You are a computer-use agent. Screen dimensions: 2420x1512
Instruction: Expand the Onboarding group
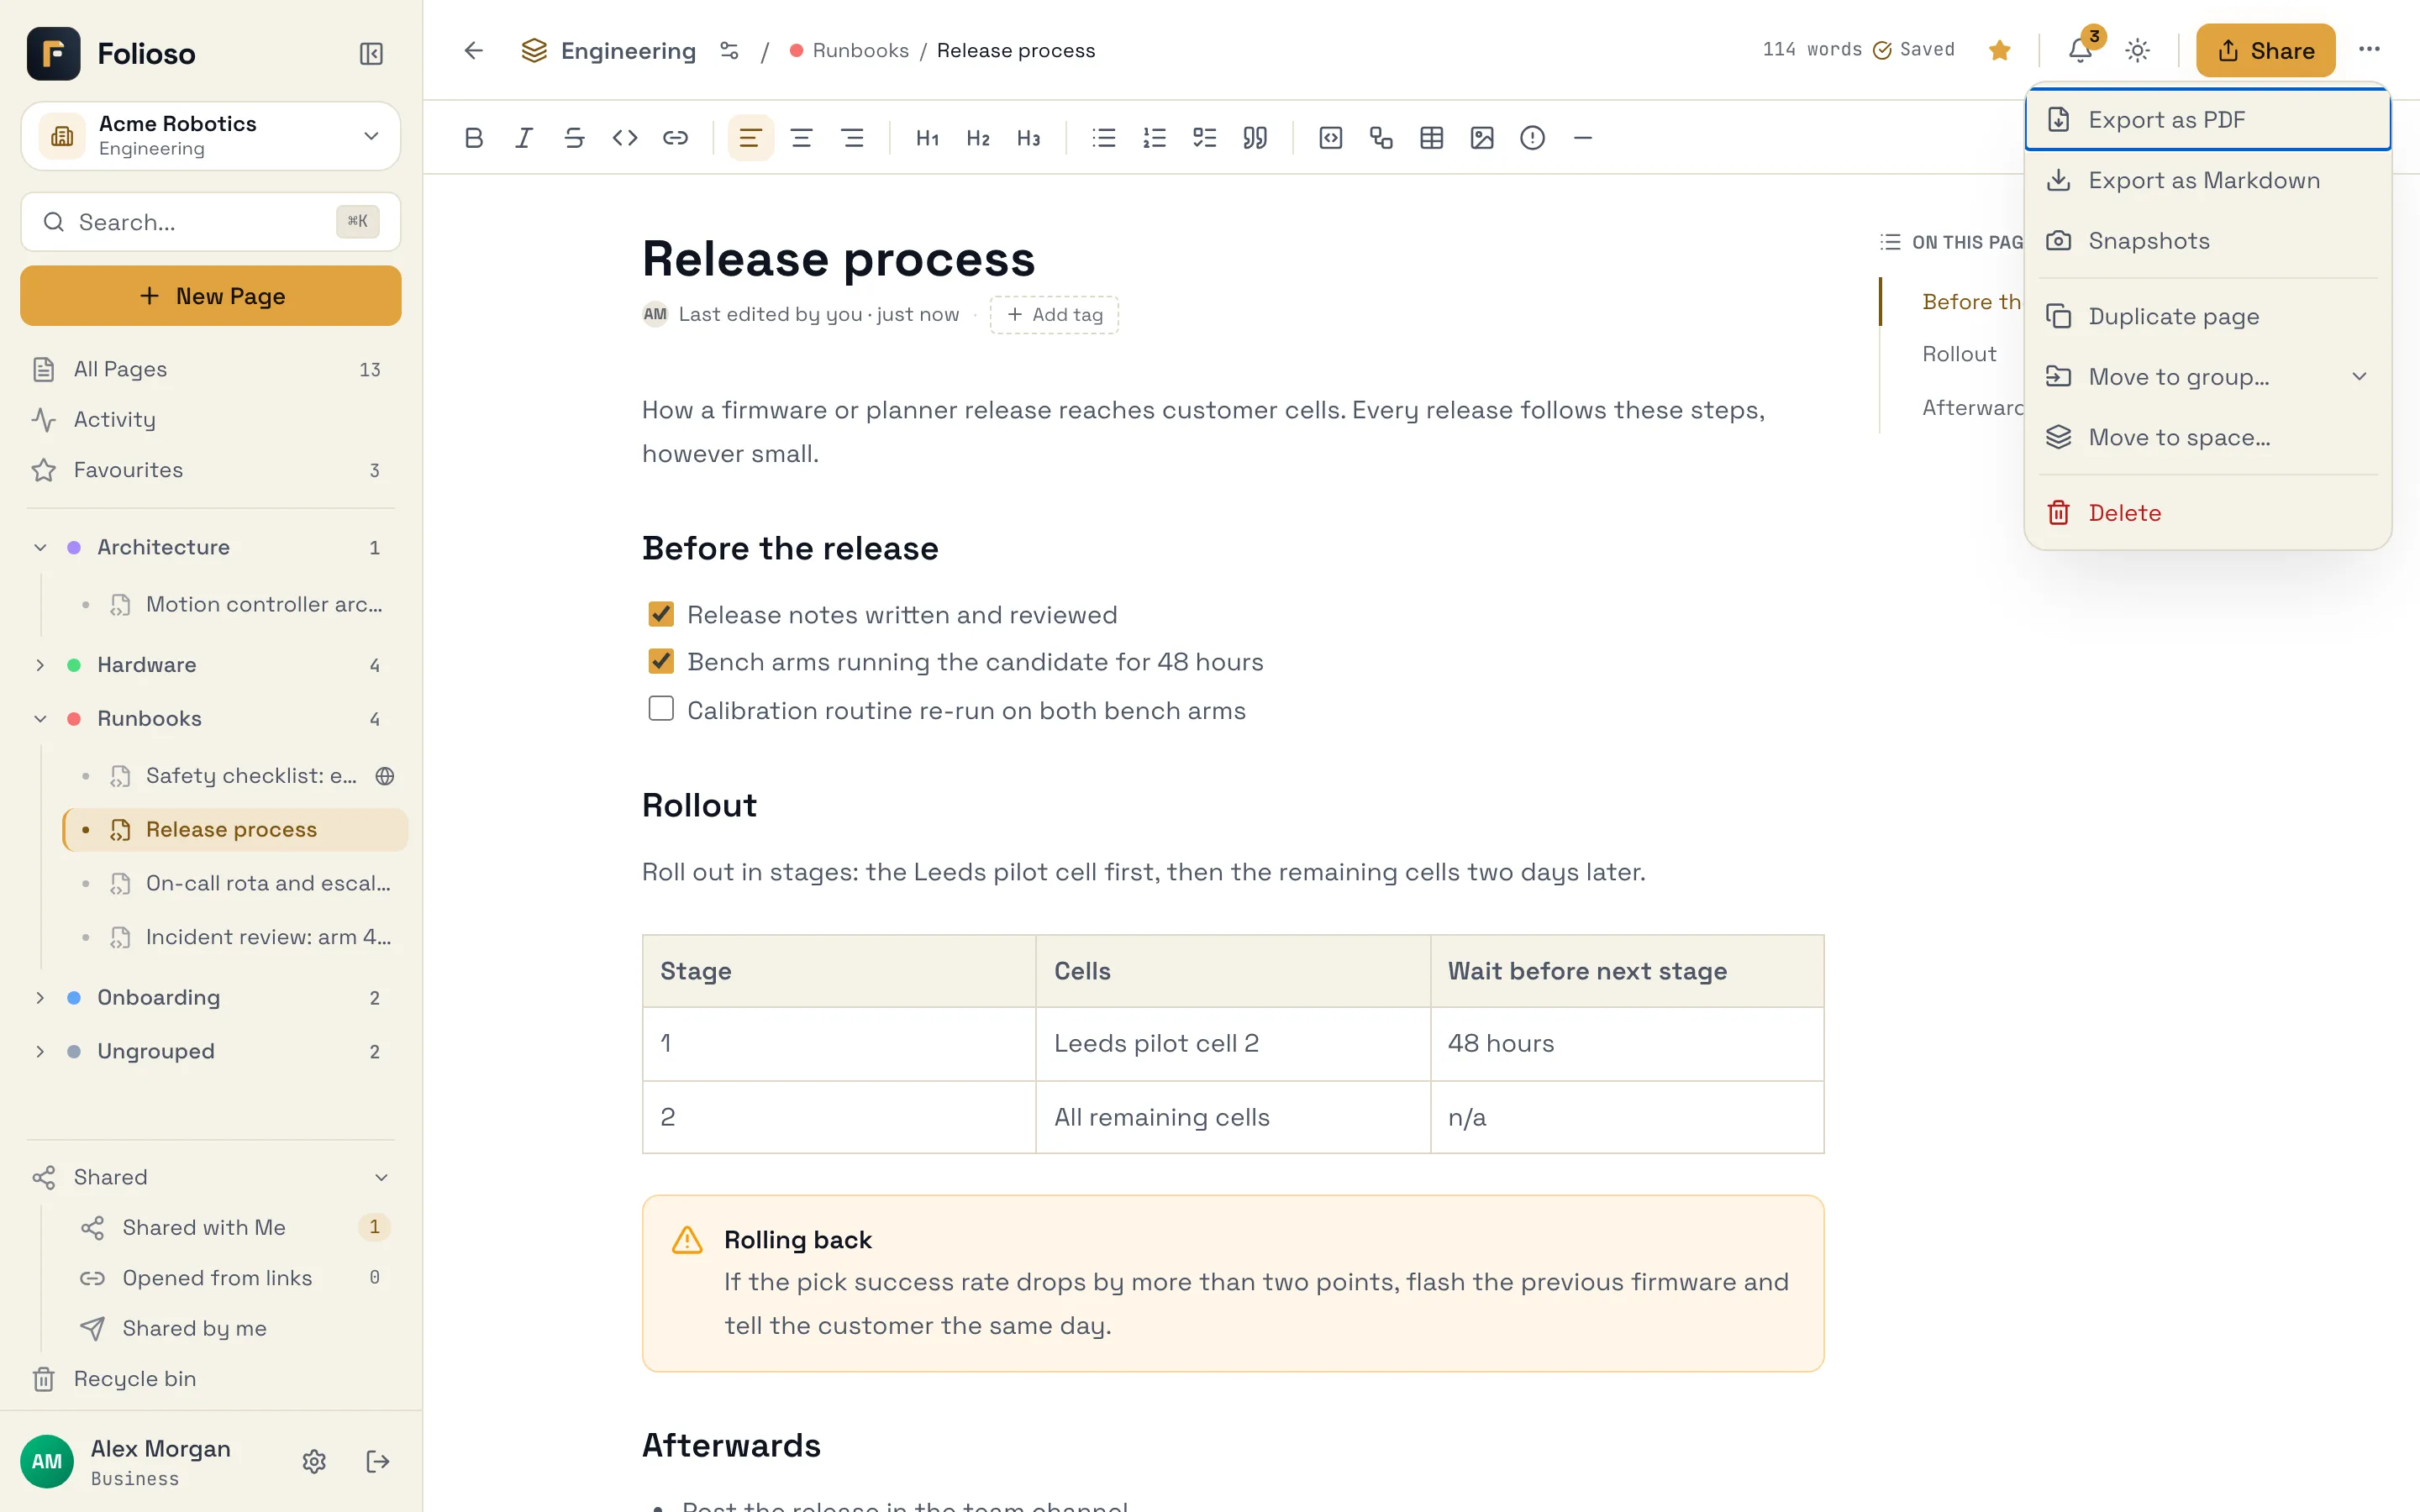coord(40,997)
